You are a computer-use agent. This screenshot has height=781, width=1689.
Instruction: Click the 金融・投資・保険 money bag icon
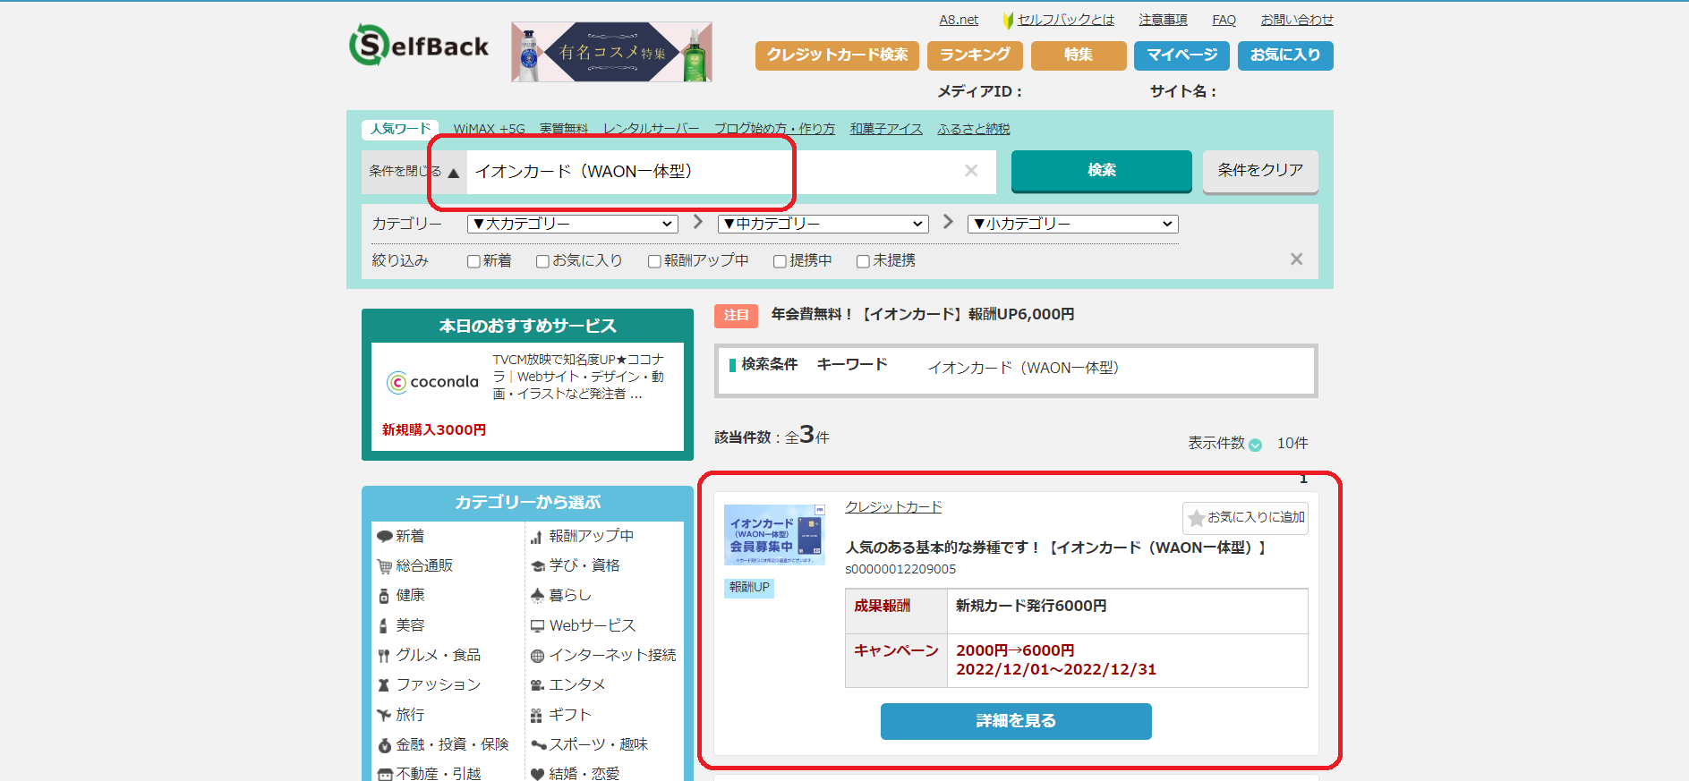click(x=384, y=745)
